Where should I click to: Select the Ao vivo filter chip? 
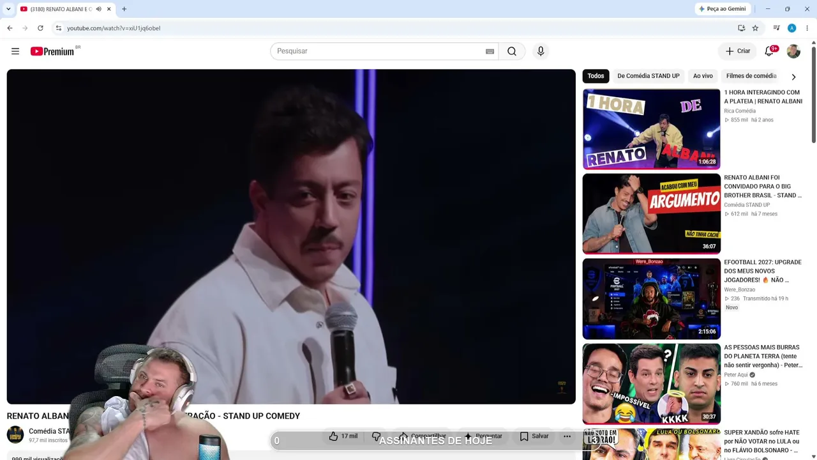[703, 76]
